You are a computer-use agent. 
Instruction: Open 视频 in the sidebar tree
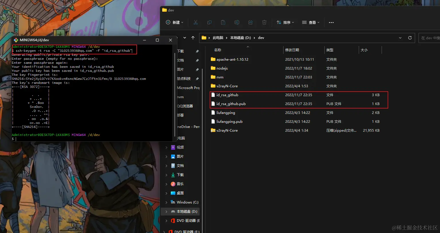pyautogui.click(x=180, y=147)
